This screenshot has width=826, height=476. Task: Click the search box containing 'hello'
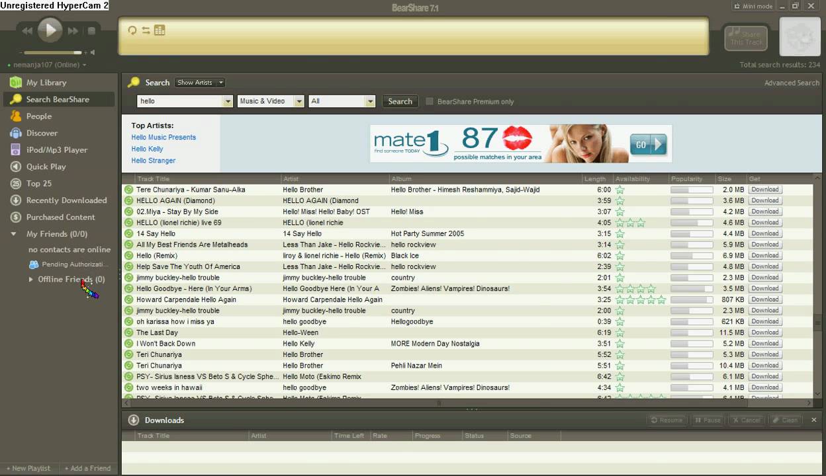(x=179, y=101)
